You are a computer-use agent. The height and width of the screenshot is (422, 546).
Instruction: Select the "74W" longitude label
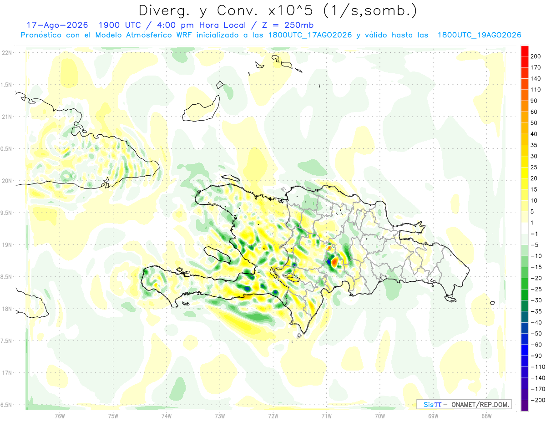[x=167, y=416]
